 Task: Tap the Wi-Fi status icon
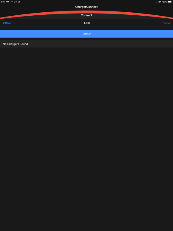(x=159, y=2)
